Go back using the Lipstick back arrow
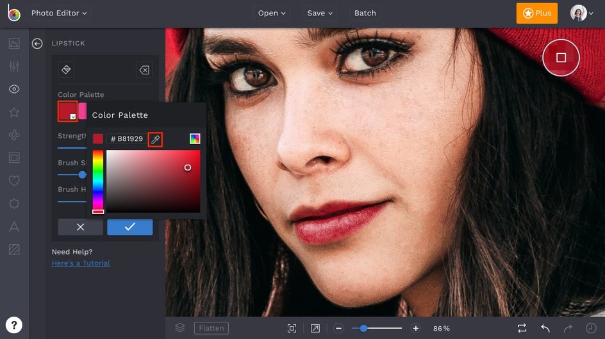605x339 pixels. pos(37,44)
